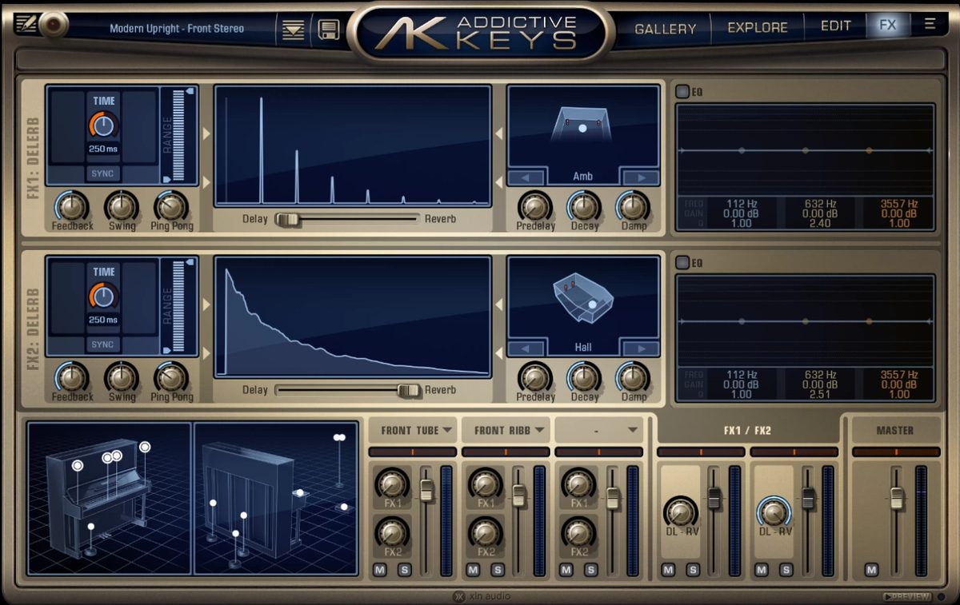Open the empty third mic channel dropdown

[x=598, y=430]
